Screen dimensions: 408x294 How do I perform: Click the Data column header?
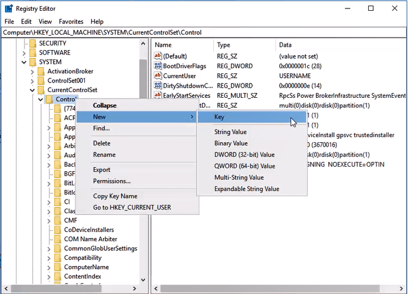[x=285, y=45]
